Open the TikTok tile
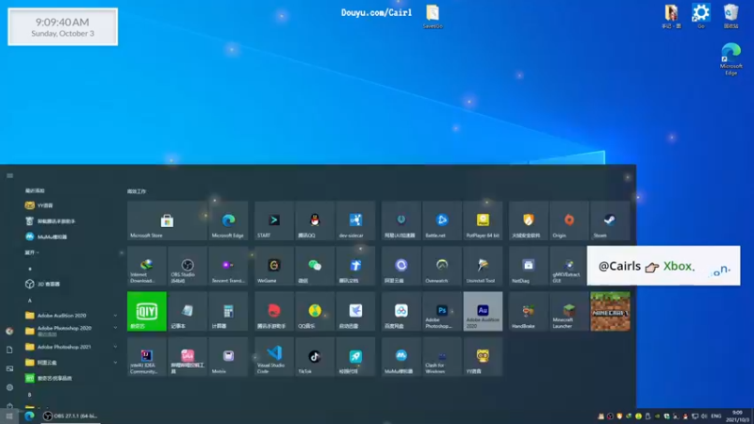 pos(315,356)
